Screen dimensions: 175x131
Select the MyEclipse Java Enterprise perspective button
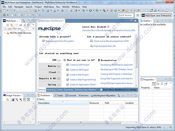click(x=157, y=15)
